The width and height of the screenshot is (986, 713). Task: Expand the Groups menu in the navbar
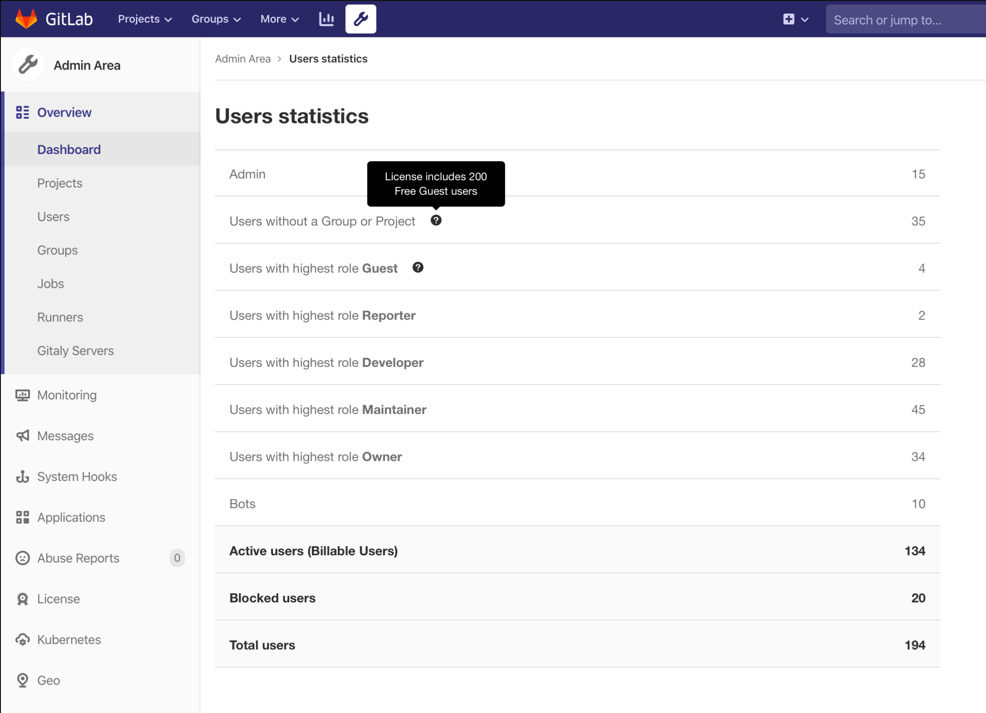(216, 19)
